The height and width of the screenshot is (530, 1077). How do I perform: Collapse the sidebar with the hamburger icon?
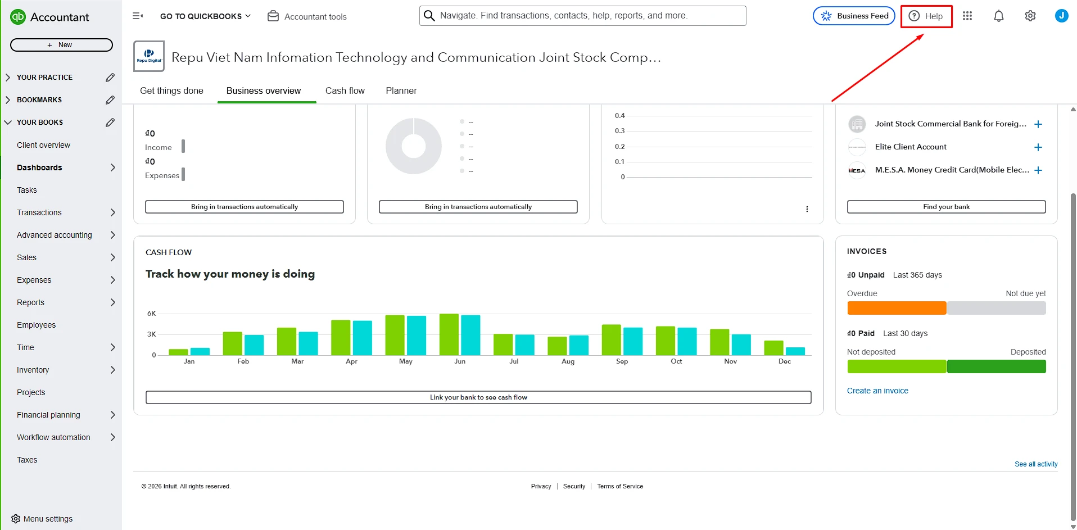(138, 16)
